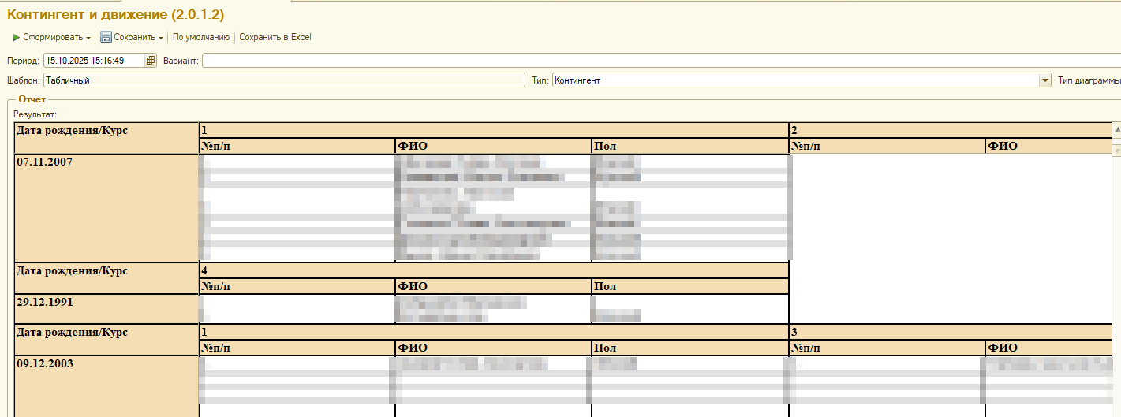Click the floppy disk Сохранить icon
Image resolution: width=1121 pixels, height=417 pixels.
point(106,37)
